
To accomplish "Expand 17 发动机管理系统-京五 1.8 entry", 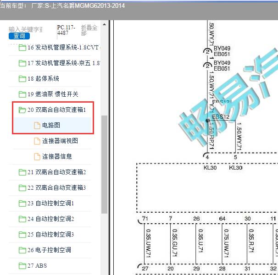I will point(64,63).
